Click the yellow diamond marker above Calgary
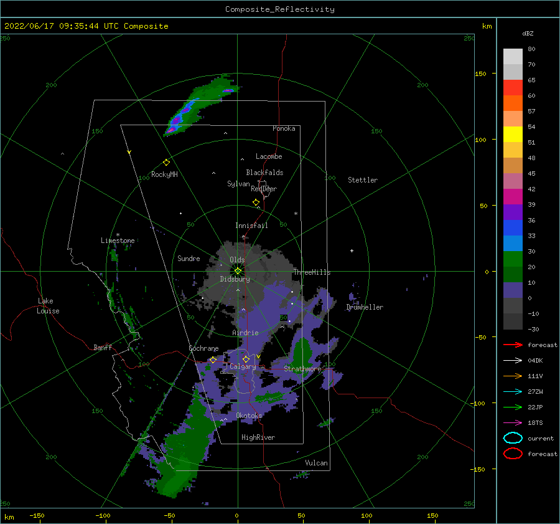This screenshot has height=524, width=560. pyautogui.click(x=246, y=359)
